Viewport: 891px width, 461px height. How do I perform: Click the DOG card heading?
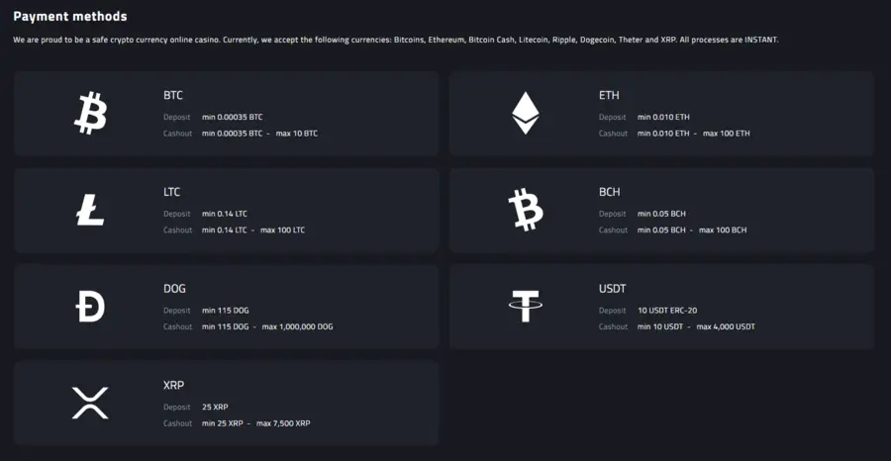pos(174,289)
